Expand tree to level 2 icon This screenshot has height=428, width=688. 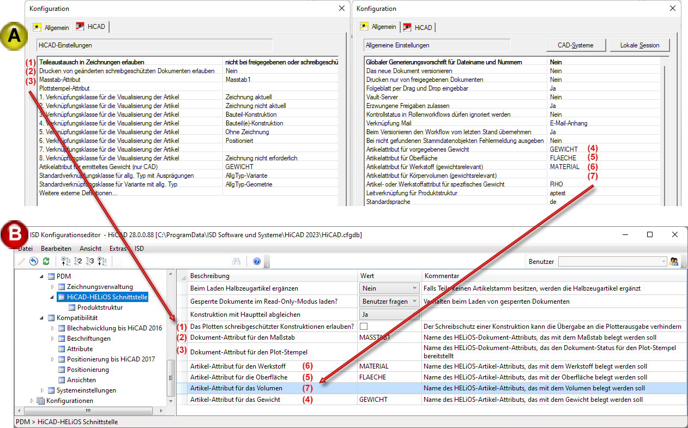[78, 261]
